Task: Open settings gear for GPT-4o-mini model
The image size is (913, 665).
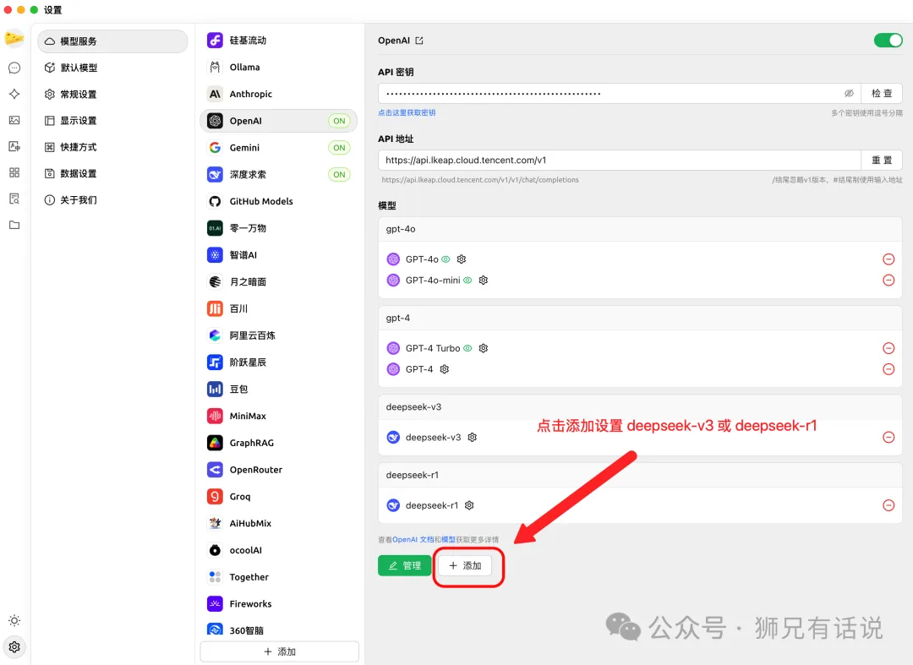Action: pyautogui.click(x=484, y=281)
